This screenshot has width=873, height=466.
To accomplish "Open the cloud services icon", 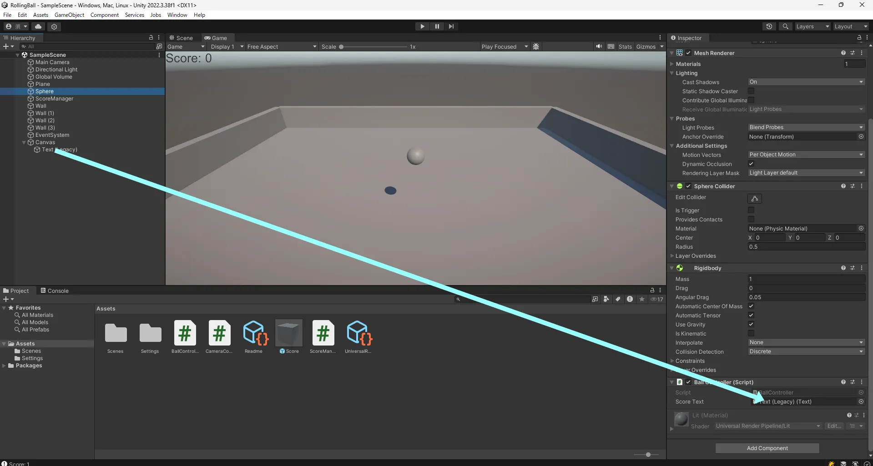I will point(38,26).
